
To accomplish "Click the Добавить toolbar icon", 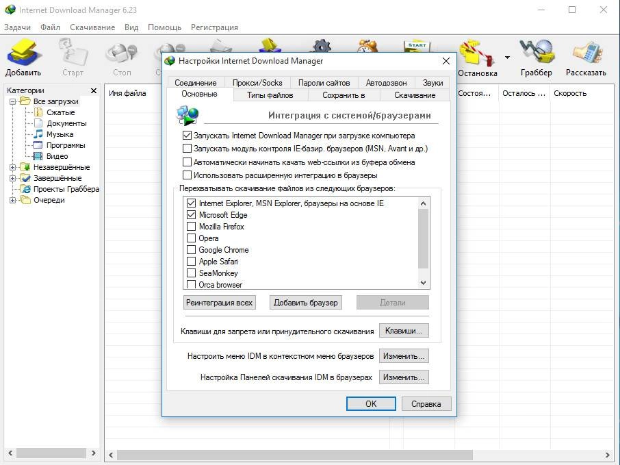I will [24, 58].
